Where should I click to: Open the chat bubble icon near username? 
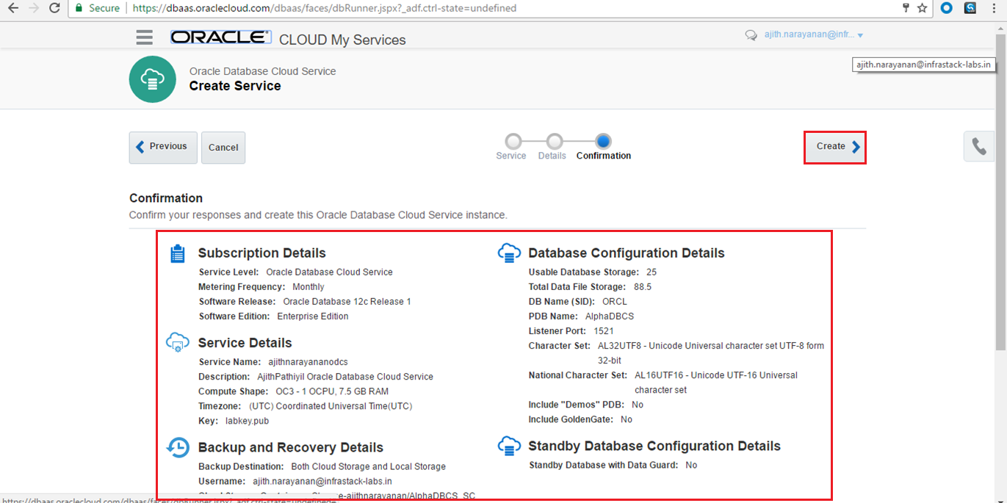tap(751, 35)
